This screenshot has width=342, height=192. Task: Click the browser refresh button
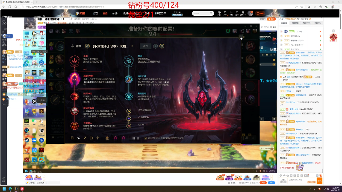(9, 7)
